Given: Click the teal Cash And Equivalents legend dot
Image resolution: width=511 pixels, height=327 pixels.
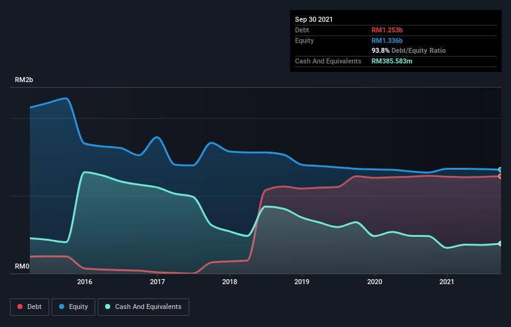Looking at the screenshot, I should click(108, 306).
